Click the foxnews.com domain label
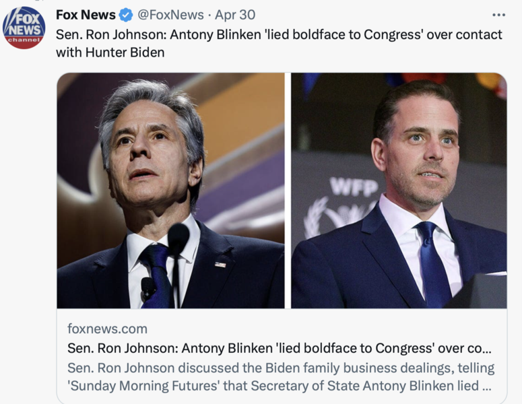This screenshot has width=522, height=404. [107, 329]
